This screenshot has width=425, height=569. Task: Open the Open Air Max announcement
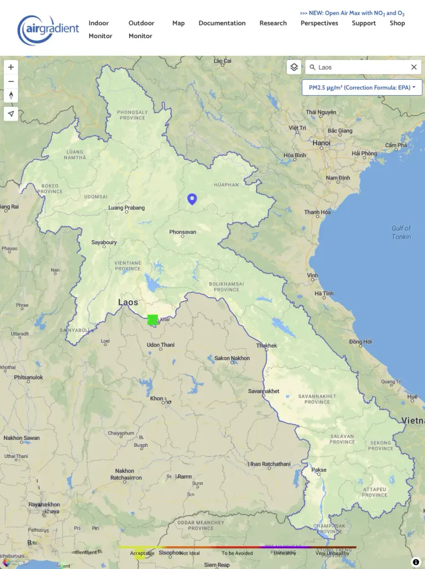352,13
